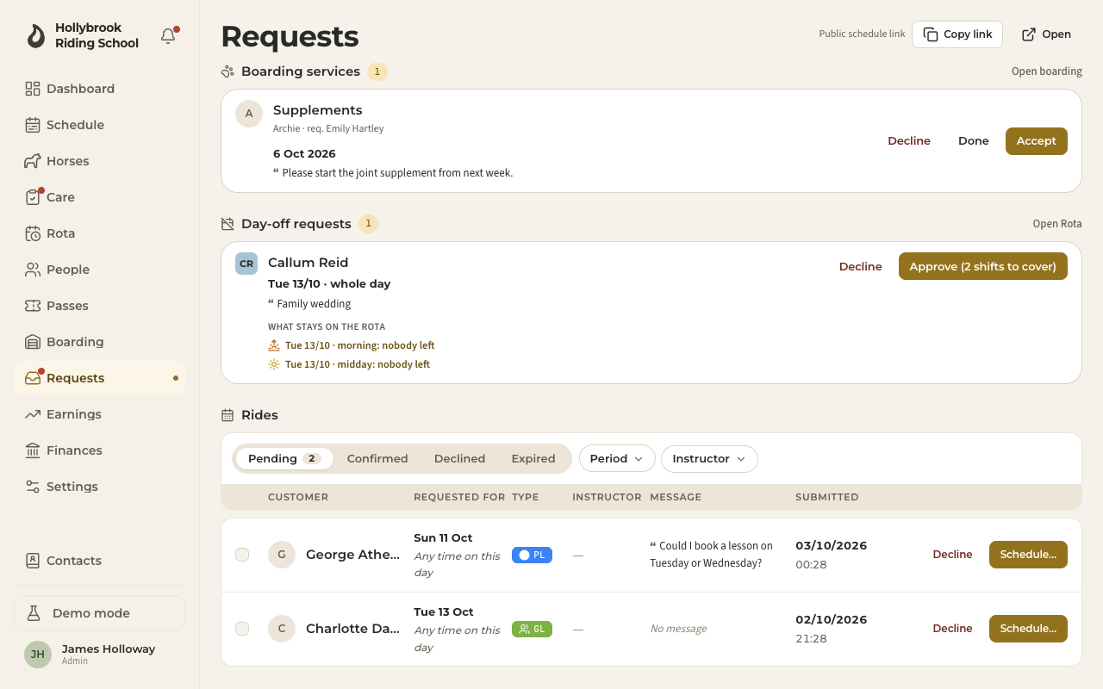Click the Passes ticket icon
The image size is (1103, 689).
tap(33, 306)
